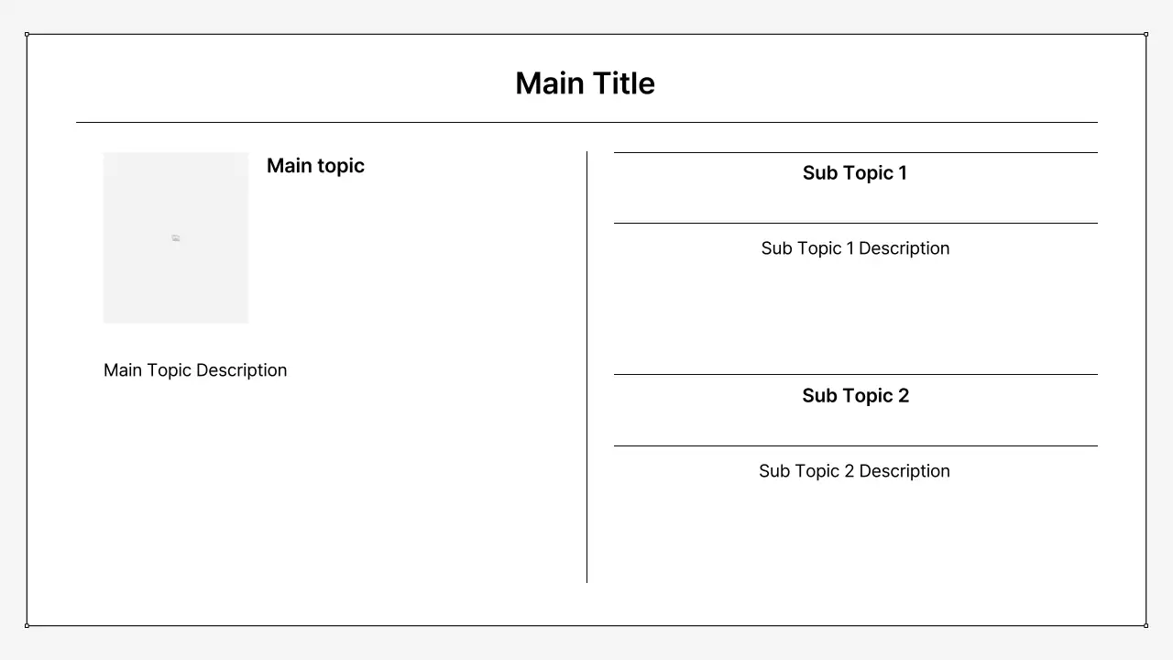
Task: Select the Sub Topic 2 Description text
Action: coord(854,471)
